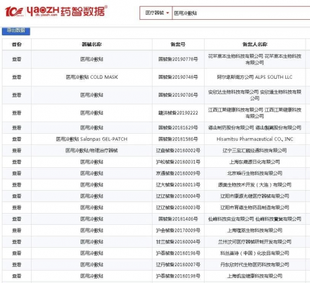This screenshot has width=310, height=283.
Task: Click the blue 导出数据 export button
Action: coord(16,31)
